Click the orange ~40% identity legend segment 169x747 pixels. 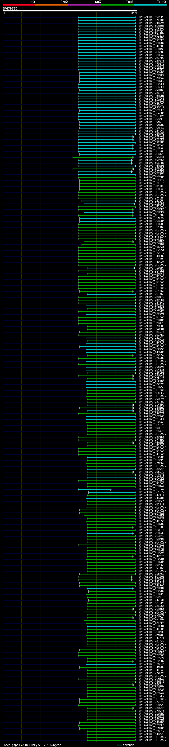tap(52, 5)
